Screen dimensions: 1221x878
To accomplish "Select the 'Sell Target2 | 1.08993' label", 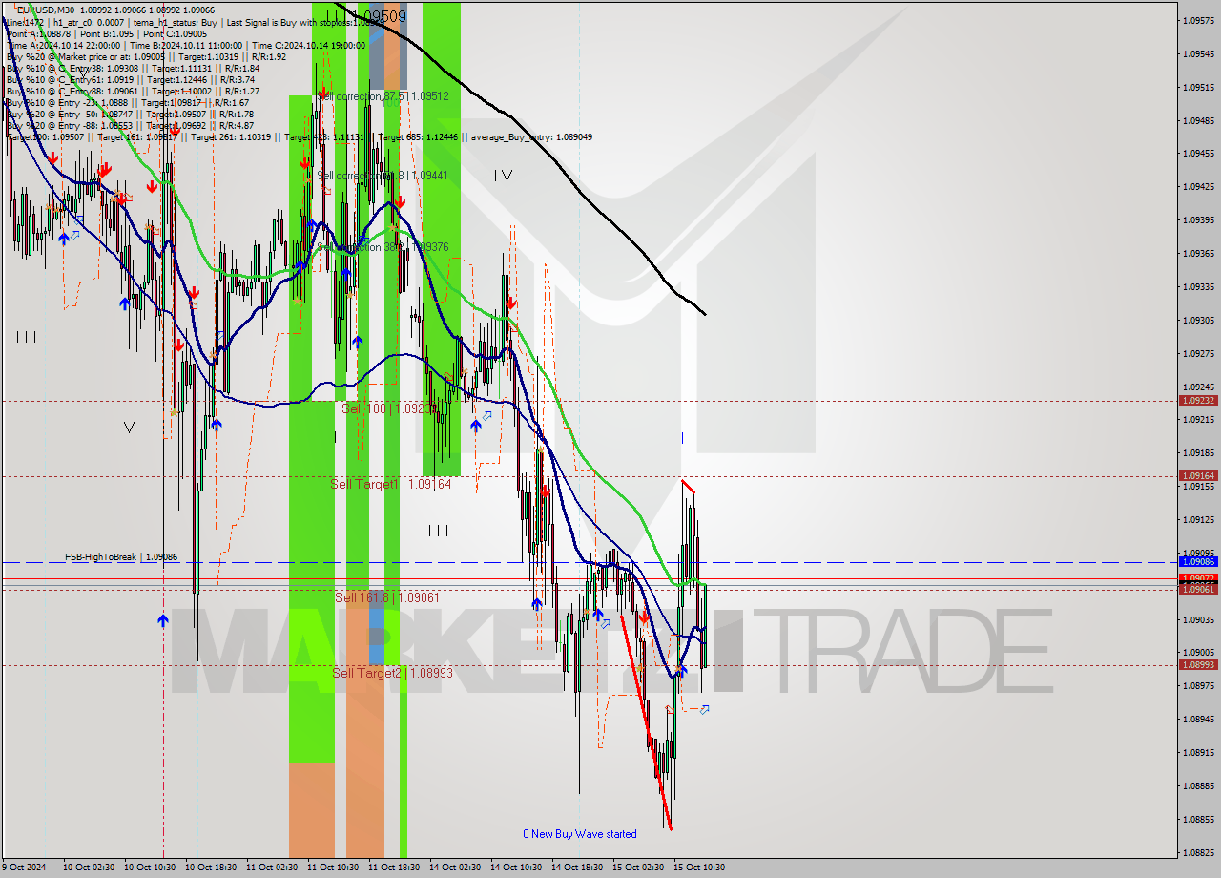I will [x=392, y=673].
